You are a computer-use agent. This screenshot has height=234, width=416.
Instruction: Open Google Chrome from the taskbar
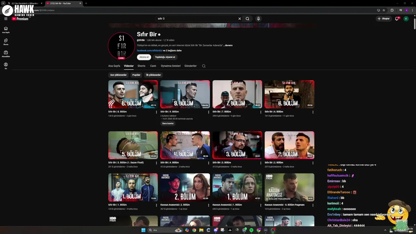click(x=194, y=230)
